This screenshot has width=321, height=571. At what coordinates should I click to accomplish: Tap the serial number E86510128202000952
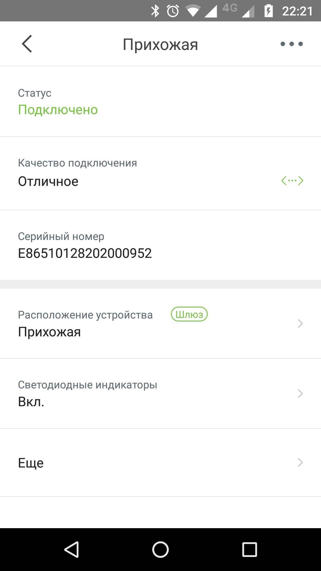pos(85,253)
